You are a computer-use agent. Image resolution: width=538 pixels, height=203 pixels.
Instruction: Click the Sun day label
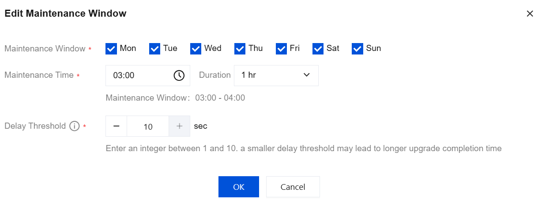pyautogui.click(x=373, y=48)
